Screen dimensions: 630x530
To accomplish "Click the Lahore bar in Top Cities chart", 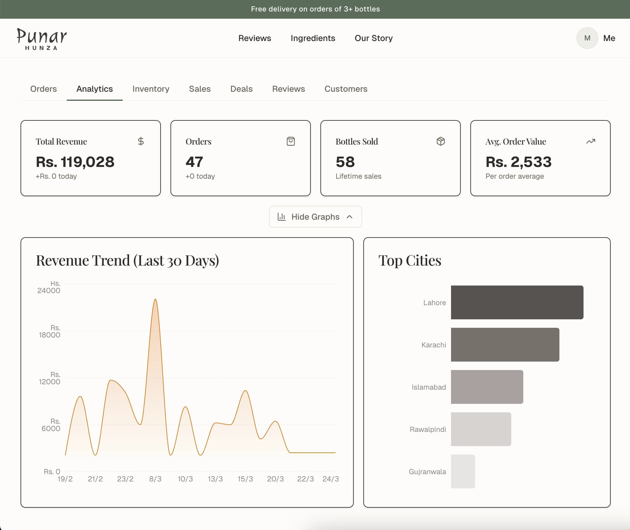I will click(x=517, y=302).
